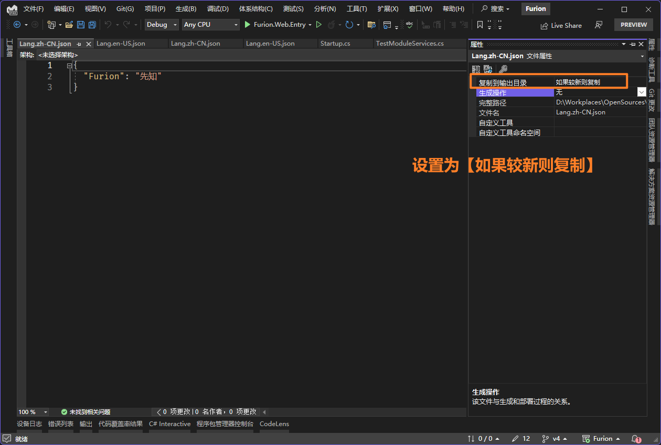
Task: Click the categorized view icon in Properties
Action: (476, 69)
